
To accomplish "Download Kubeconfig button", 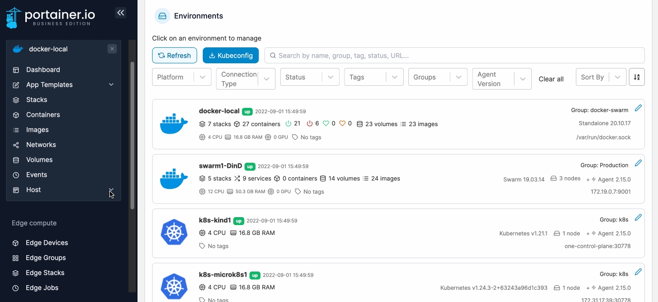I will [x=230, y=55].
